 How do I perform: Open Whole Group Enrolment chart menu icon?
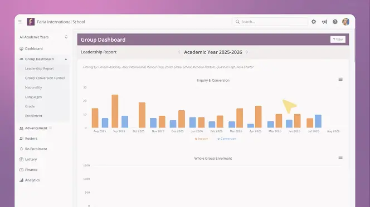coord(340,157)
